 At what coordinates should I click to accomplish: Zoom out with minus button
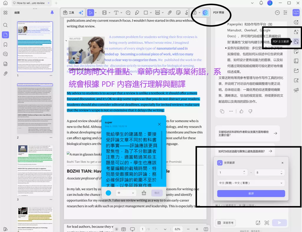(188, 229)
